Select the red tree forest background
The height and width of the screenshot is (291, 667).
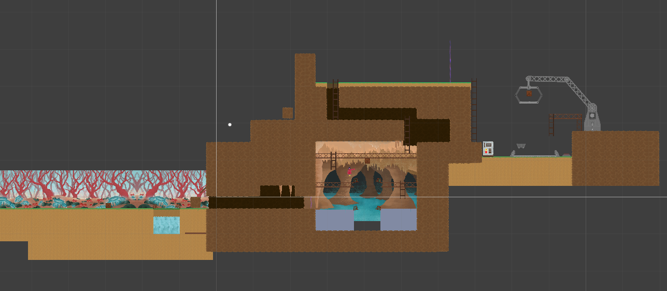[103, 184]
